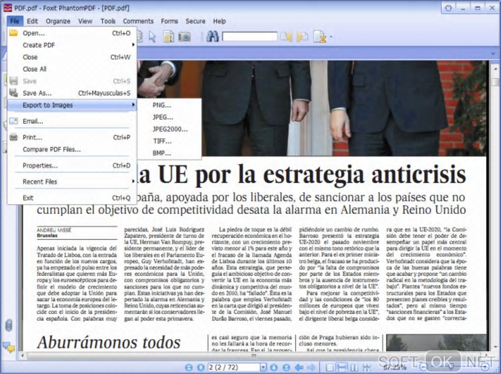This screenshot has height=374, width=501.
Task: Choose Open... from File menu
Action: 72,33
